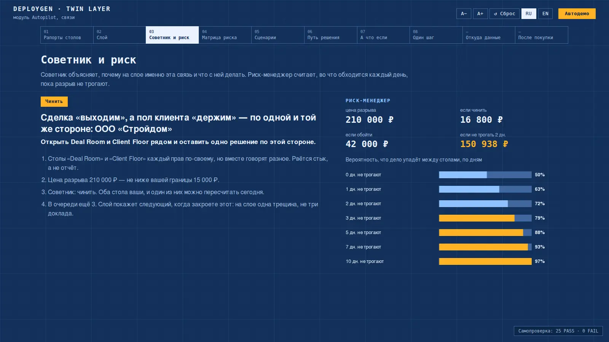Open the 08 Один шаг tab

point(436,35)
